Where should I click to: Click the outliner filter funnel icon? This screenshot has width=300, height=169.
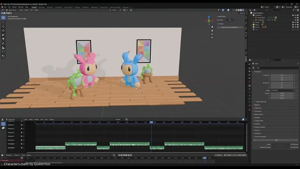coord(293,10)
